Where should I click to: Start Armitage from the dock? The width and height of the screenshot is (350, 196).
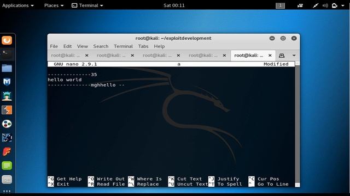click(7, 96)
